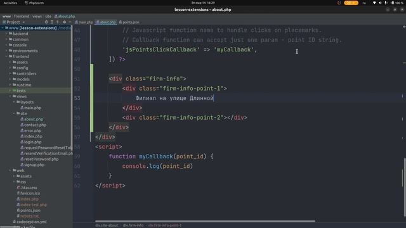Collapse the frontend folder
Viewport: 406px width, 228px height.
(6, 56)
